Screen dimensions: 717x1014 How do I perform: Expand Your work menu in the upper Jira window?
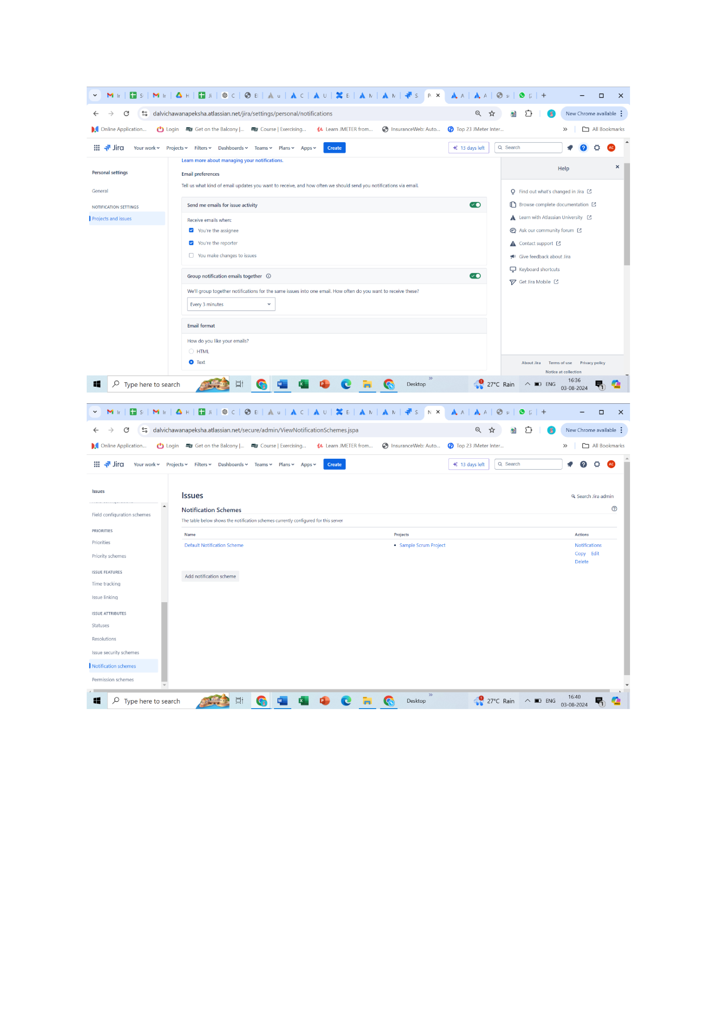point(147,148)
